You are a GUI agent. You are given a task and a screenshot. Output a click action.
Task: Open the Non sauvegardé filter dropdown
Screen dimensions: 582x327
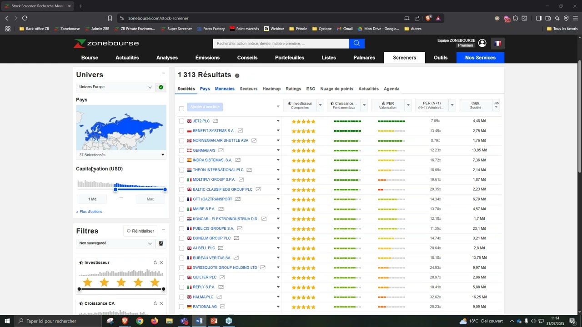point(115,243)
